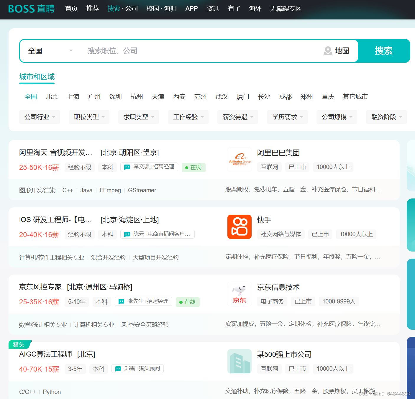Open iOS 研发工程师 job title
The height and width of the screenshot is (399, 415).
point(56,220)
